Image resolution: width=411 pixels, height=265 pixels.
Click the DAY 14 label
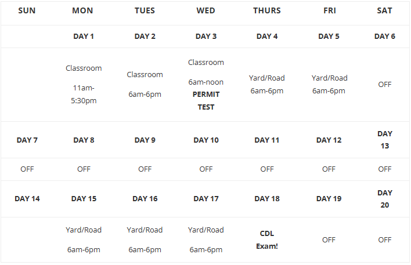pos(27,199)
